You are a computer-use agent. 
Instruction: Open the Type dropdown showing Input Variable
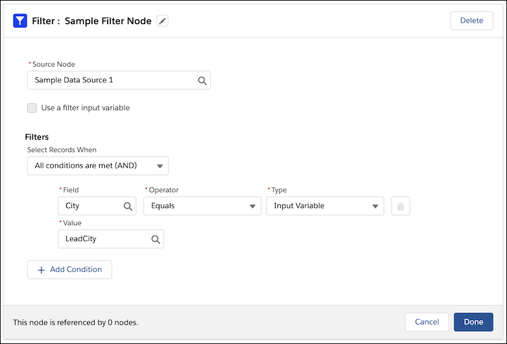pos(324,206)
